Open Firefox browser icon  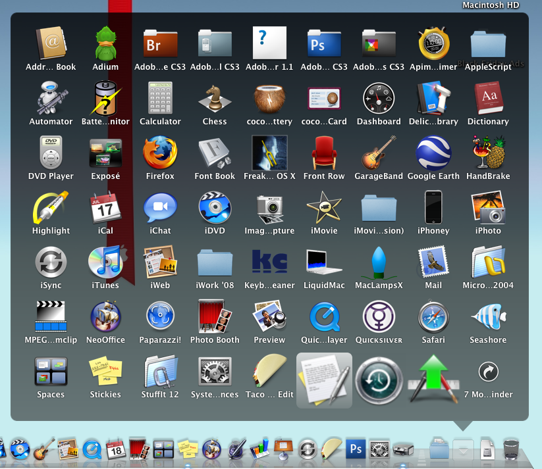(160, 153)
